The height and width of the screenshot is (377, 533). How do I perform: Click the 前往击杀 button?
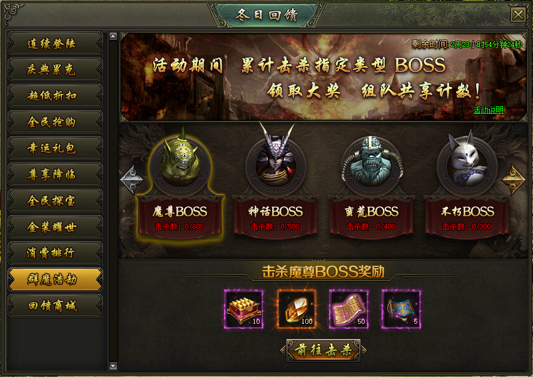[x=323, y=350]
